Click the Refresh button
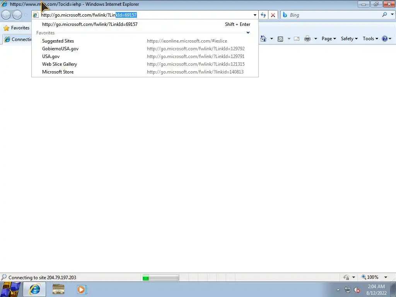This screenshot has width=396, height=297. (263, 15)
